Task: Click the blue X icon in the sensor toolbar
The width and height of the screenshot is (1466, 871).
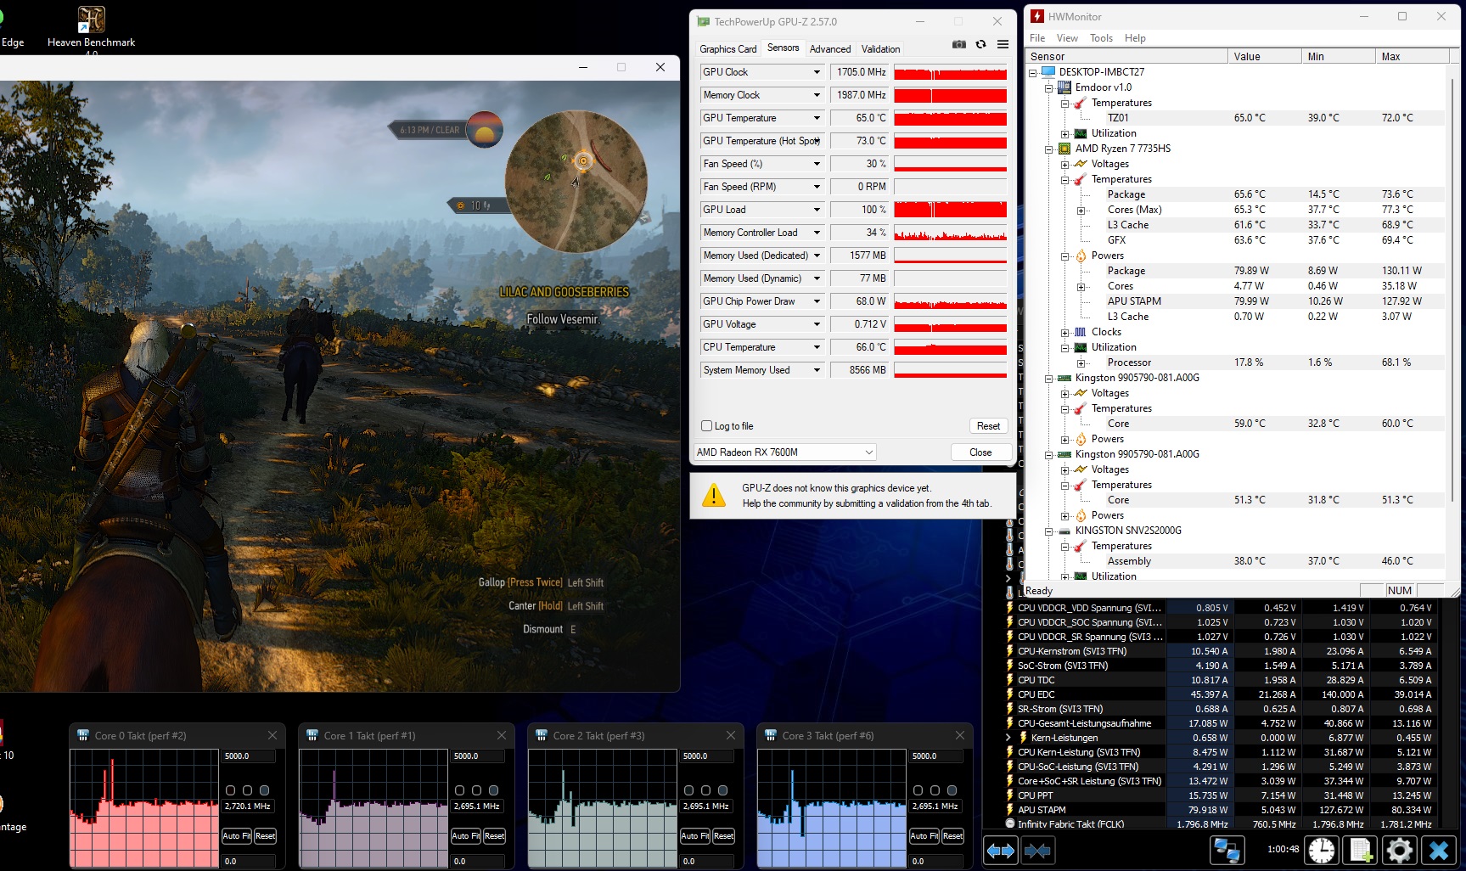Action: [x=1439, y=850]
